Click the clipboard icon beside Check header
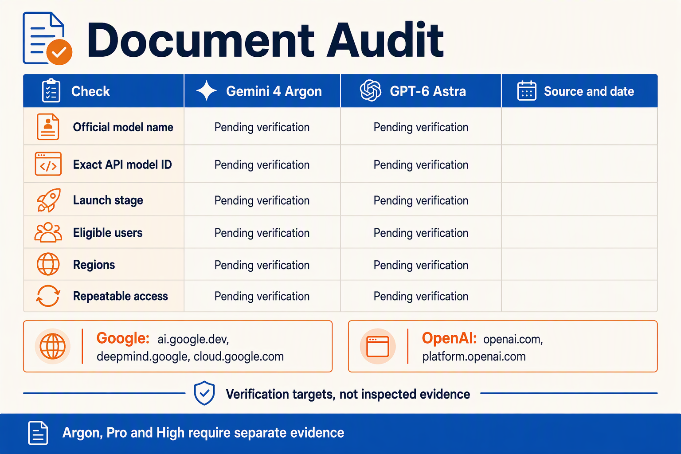This screenshot has width=681, height=454. tap(51, 91)
